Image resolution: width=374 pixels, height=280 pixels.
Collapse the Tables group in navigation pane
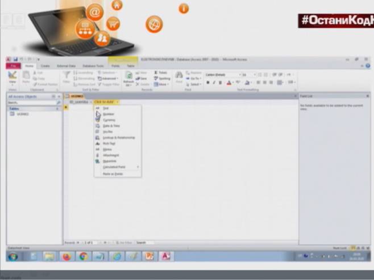click(x=57, y=109)
